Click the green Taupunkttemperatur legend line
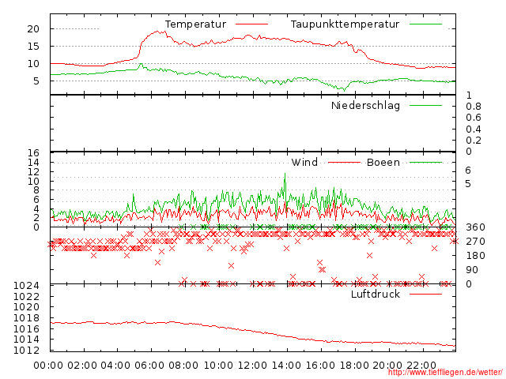Screen dimensions: 506x379 425,24
